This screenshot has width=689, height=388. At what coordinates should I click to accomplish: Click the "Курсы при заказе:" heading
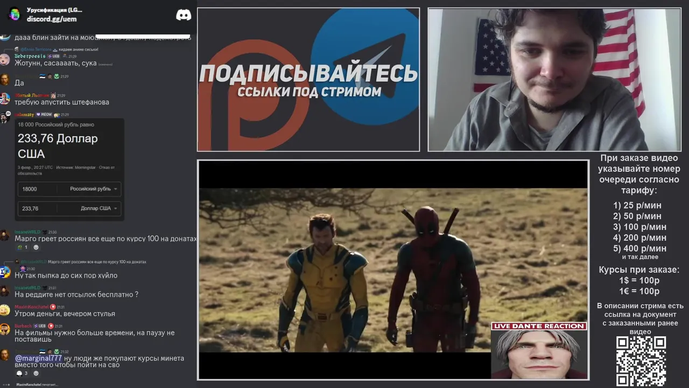tap(639, 270)
